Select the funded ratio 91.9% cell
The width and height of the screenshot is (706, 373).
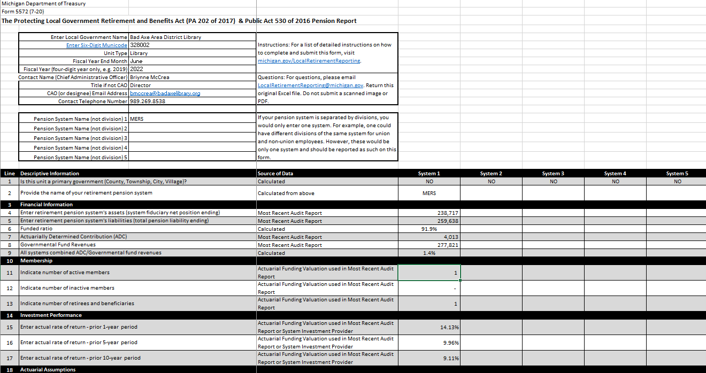point(429,229)
